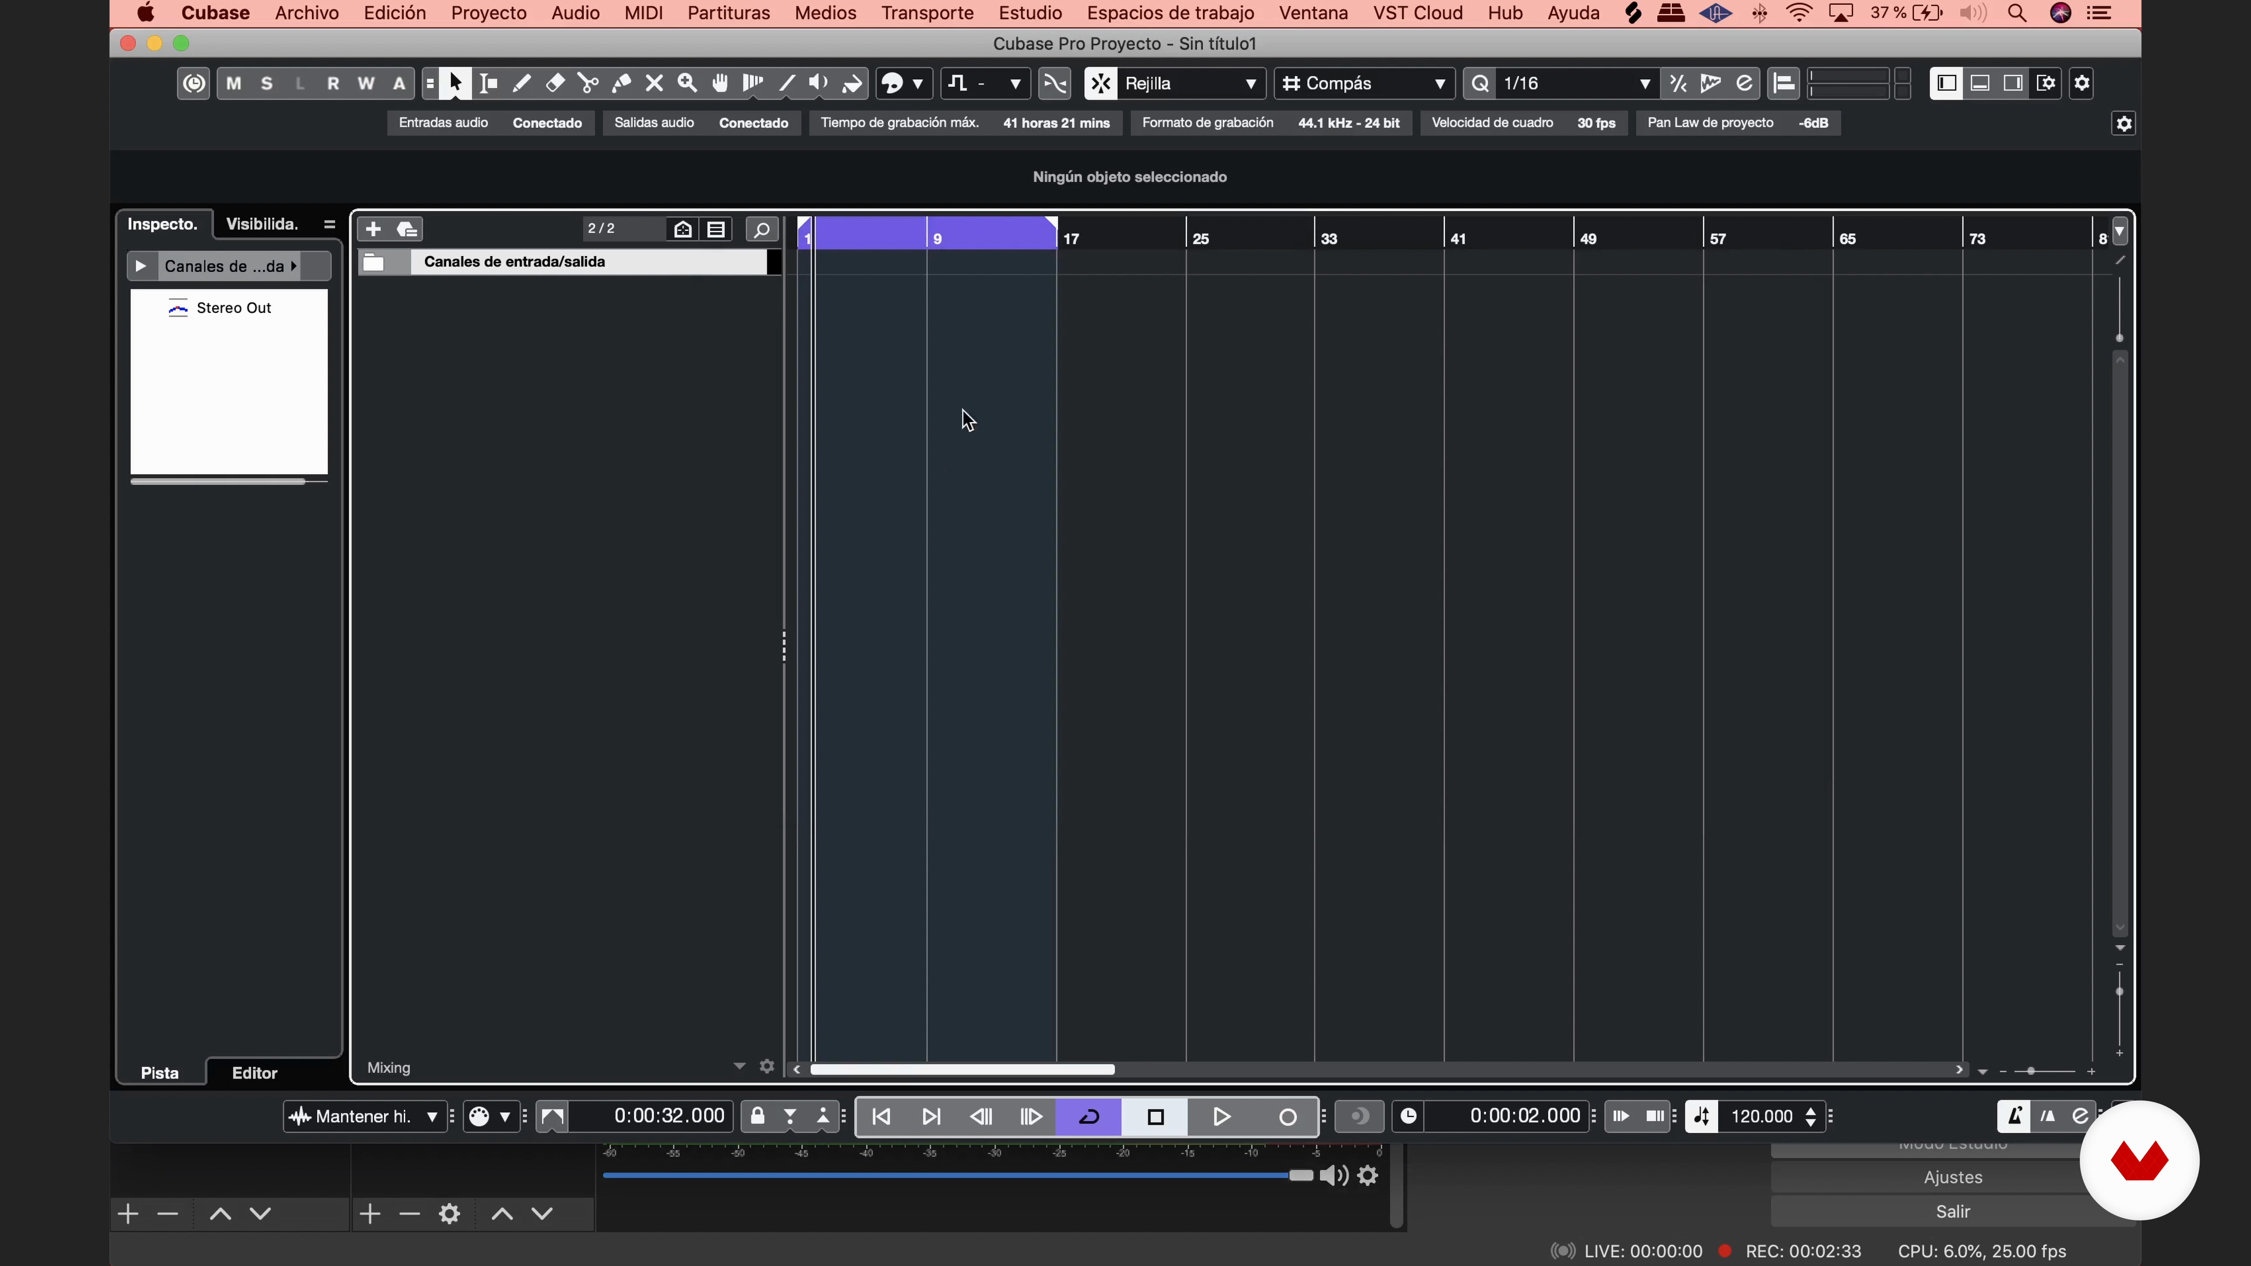Open the ruler display format arrow
Screen dimensions: 2251x1266
[2119, 233]
